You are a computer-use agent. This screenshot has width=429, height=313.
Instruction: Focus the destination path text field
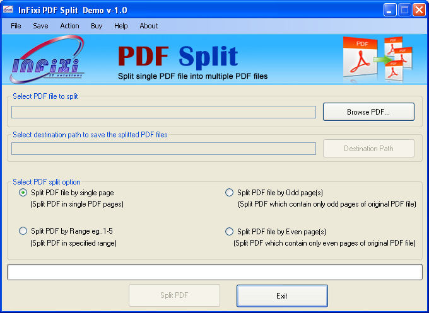[x=163, y=149]
